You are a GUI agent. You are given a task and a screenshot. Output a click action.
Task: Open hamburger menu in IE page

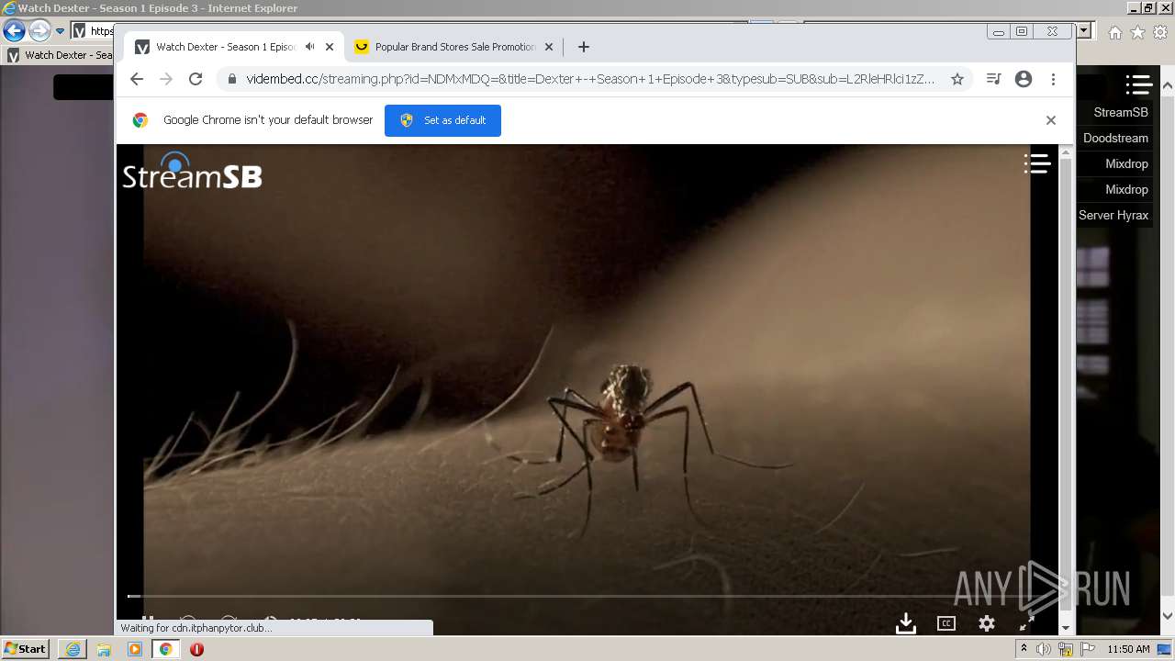coord(1139,85)
